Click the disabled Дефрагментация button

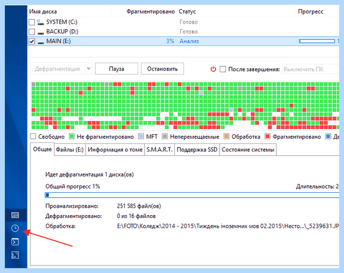(x=57, y=69)
